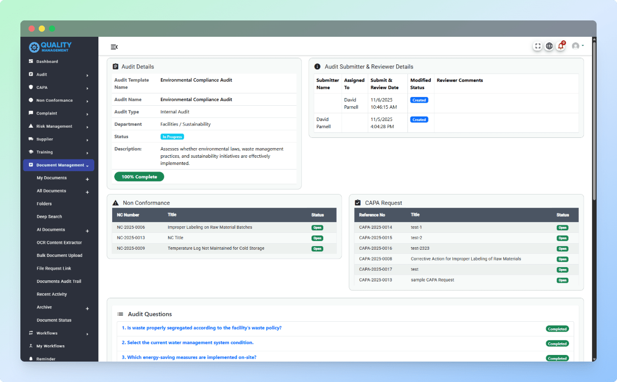Open the Non Conformance section icon

(32, 100)
